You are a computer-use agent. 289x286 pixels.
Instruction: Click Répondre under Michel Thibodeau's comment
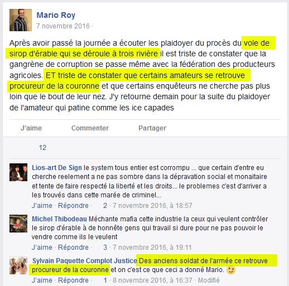(x=73, y=248)
